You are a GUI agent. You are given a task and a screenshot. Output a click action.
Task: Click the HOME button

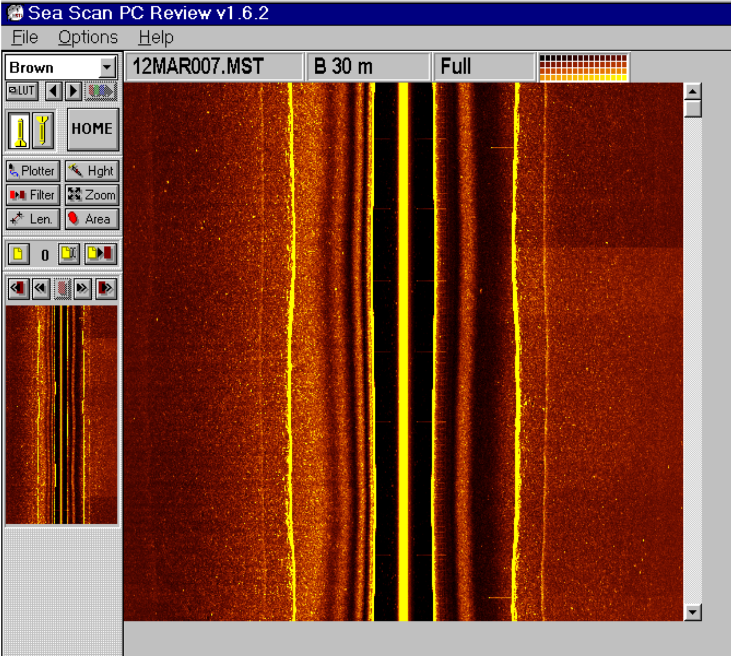click(93, 129)
